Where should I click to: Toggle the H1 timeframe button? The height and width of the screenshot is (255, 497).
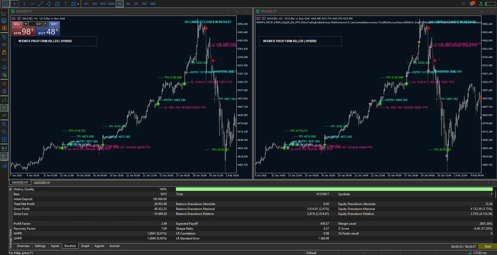coord(120,4)
